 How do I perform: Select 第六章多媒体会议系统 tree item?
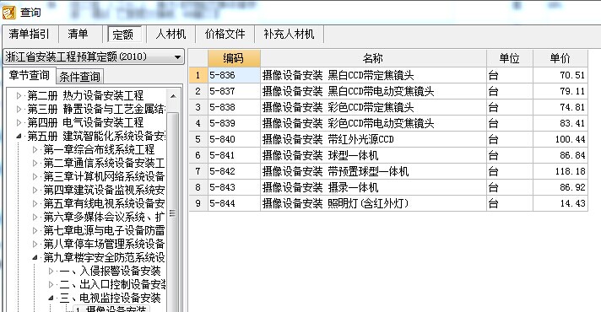[x=104, y=217]
